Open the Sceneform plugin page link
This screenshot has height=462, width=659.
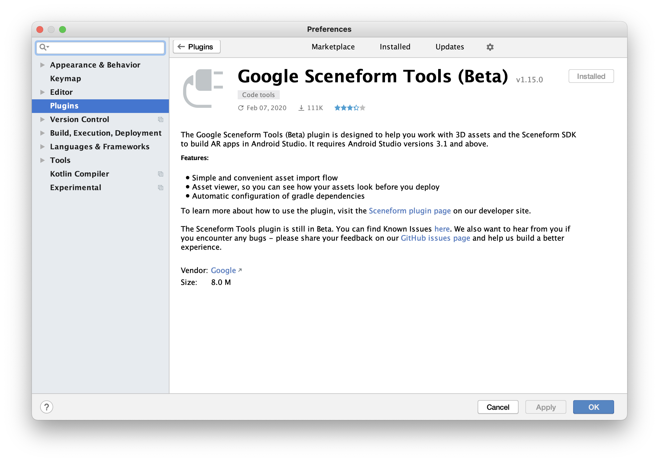410,211
